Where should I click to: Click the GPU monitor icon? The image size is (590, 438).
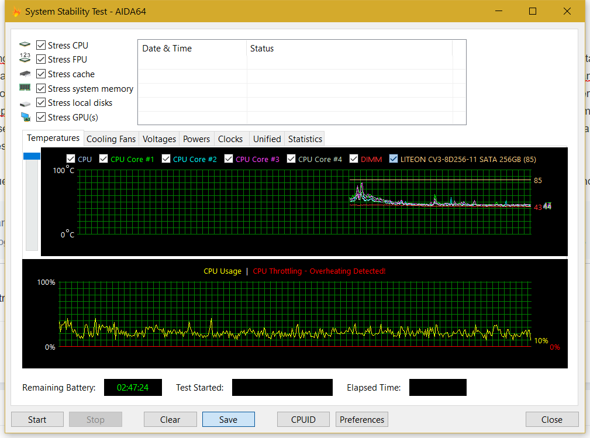(x=26, y=117)
